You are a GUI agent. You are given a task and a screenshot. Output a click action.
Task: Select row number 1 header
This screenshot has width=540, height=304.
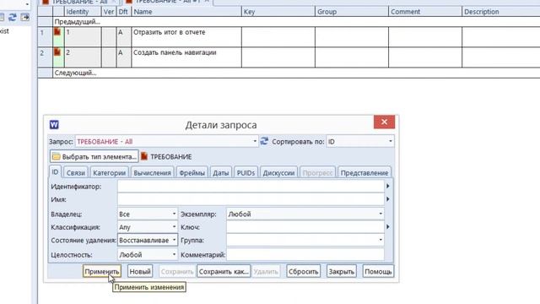pos(45,37)
